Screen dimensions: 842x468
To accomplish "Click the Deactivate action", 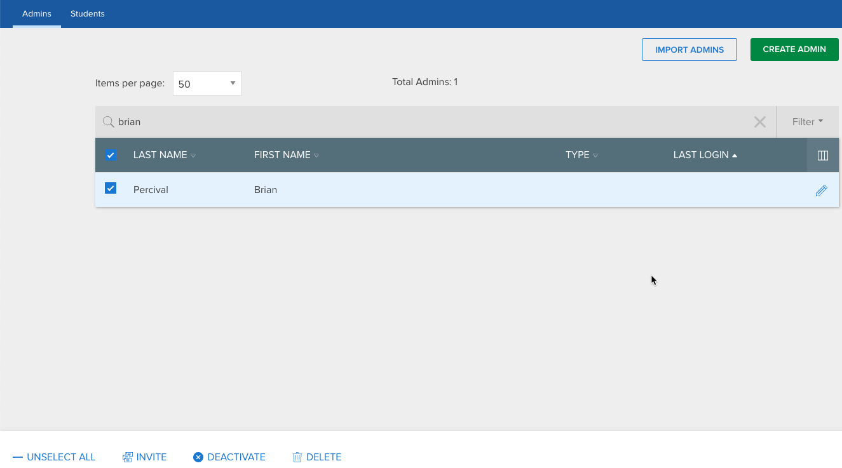I will coord(229,457).
